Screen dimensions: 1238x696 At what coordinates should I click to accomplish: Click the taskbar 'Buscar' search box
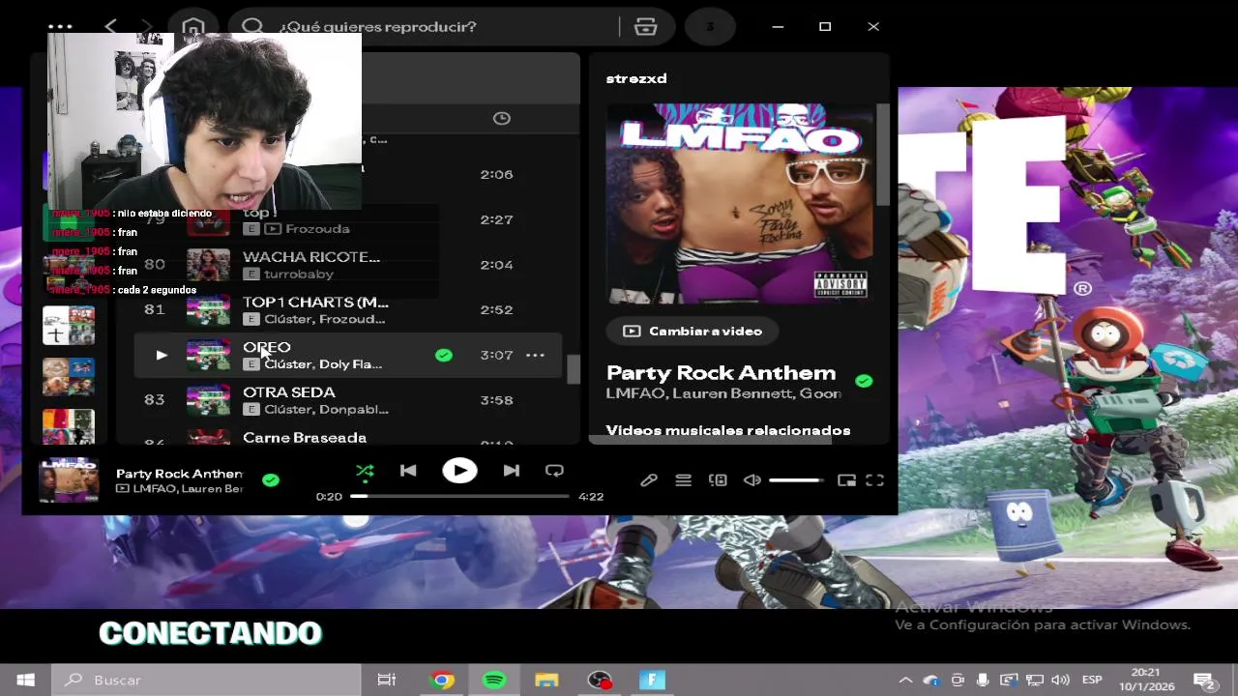[206, 681]
